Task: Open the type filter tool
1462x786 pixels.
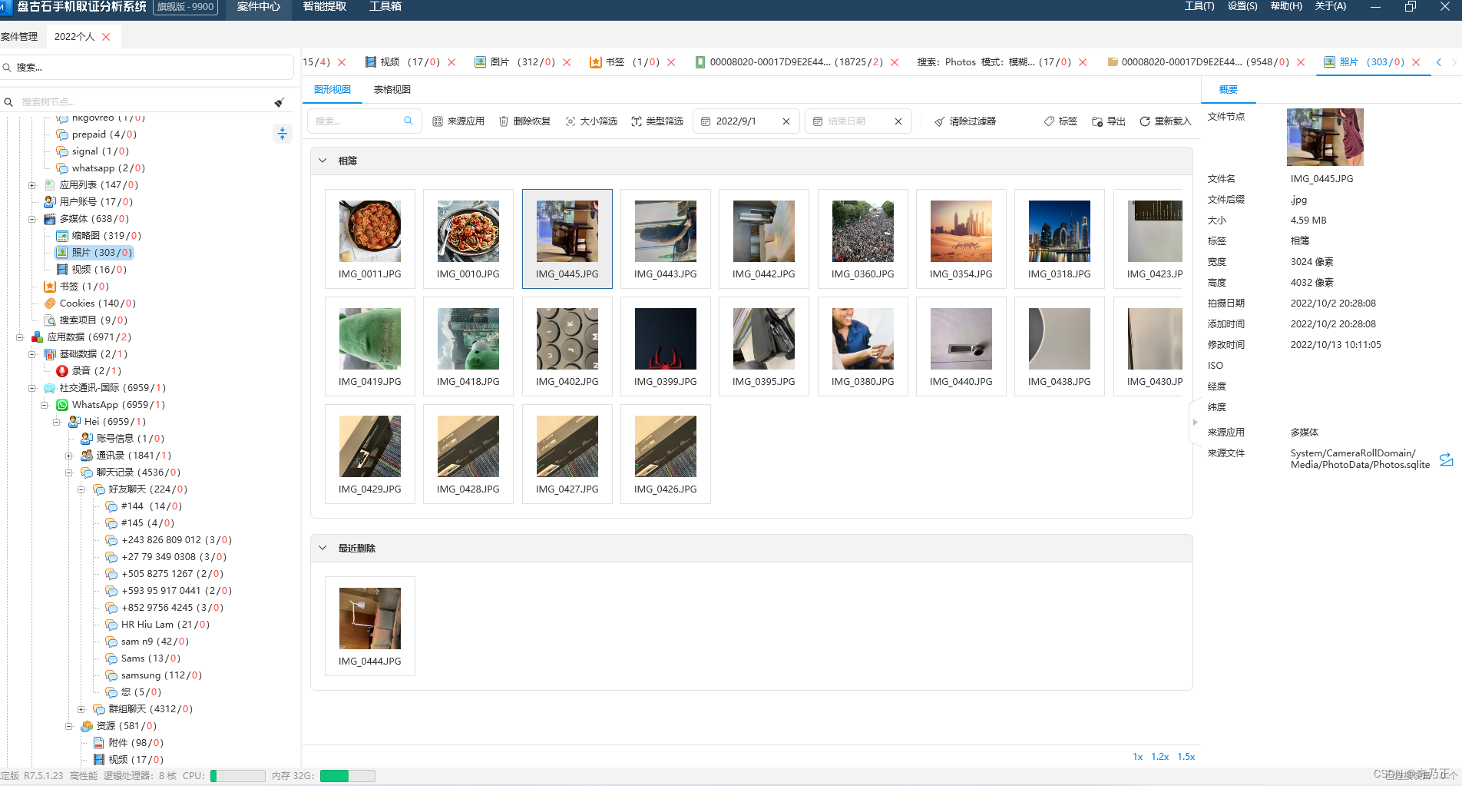Action: [657, 121]
